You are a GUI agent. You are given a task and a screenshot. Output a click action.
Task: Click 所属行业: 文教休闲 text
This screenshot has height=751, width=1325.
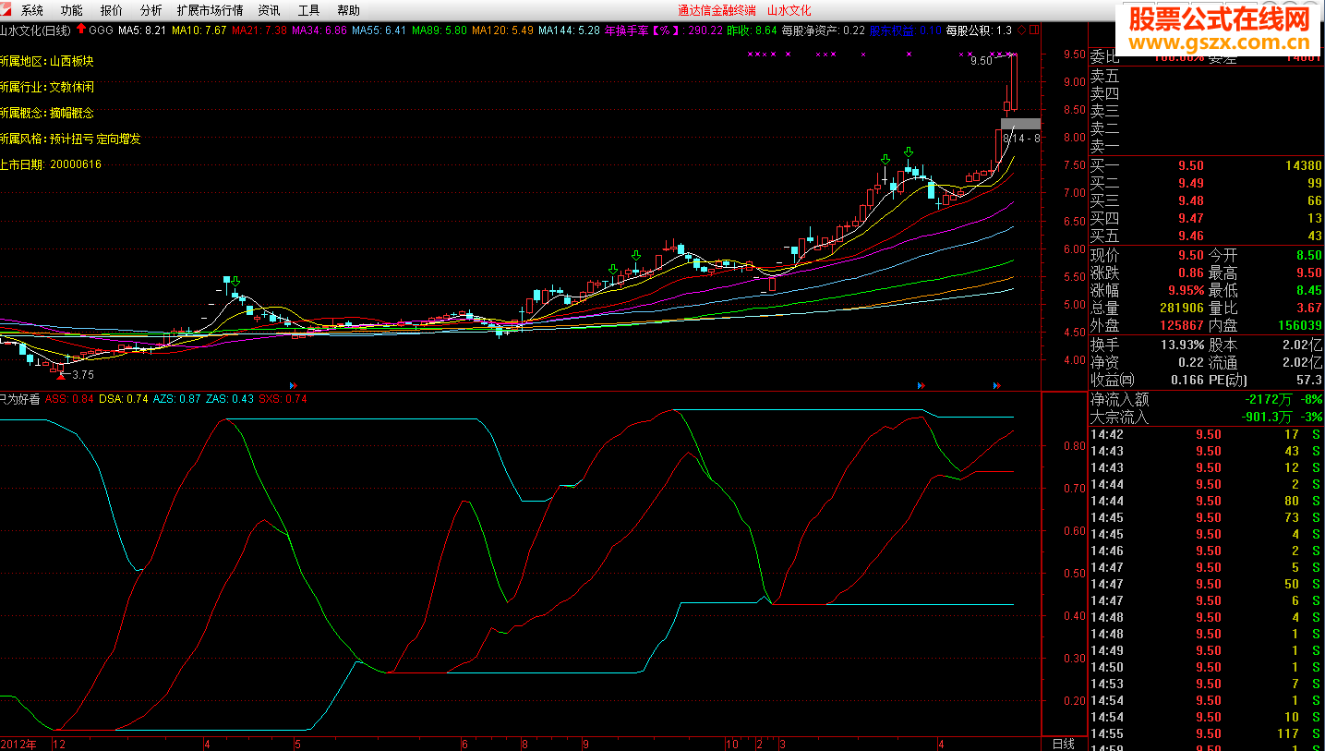(47, 87)
